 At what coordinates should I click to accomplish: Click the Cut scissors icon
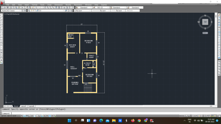coord(22,7)
